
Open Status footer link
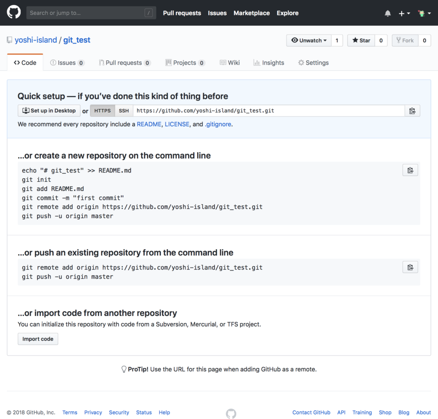coord(144,412)
